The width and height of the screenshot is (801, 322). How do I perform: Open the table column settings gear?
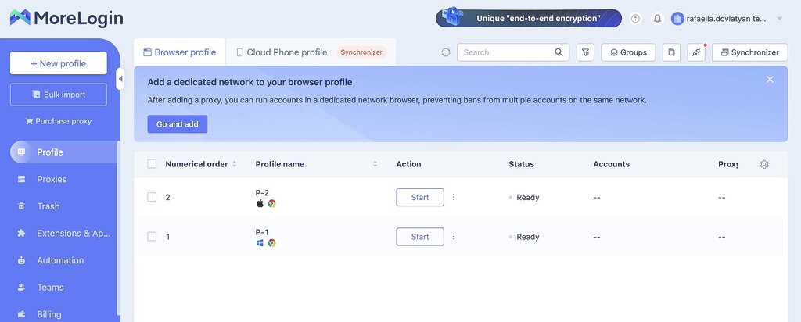click(x=764, y=164)
